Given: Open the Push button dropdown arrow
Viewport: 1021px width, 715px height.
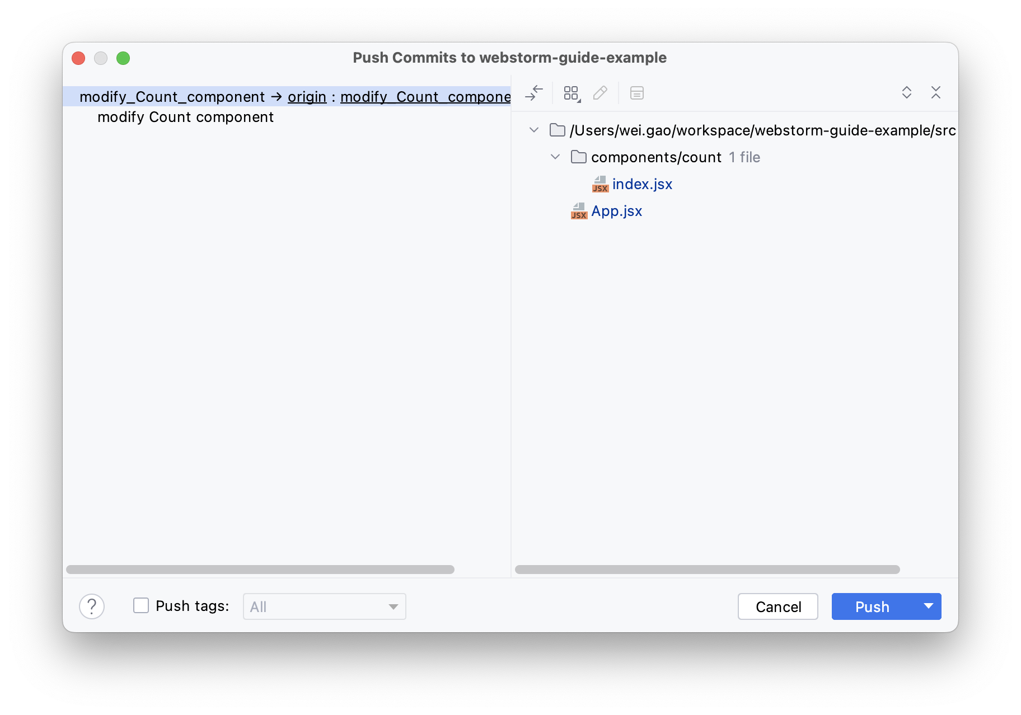Looking at the screenshot, I should pos(929,606).
